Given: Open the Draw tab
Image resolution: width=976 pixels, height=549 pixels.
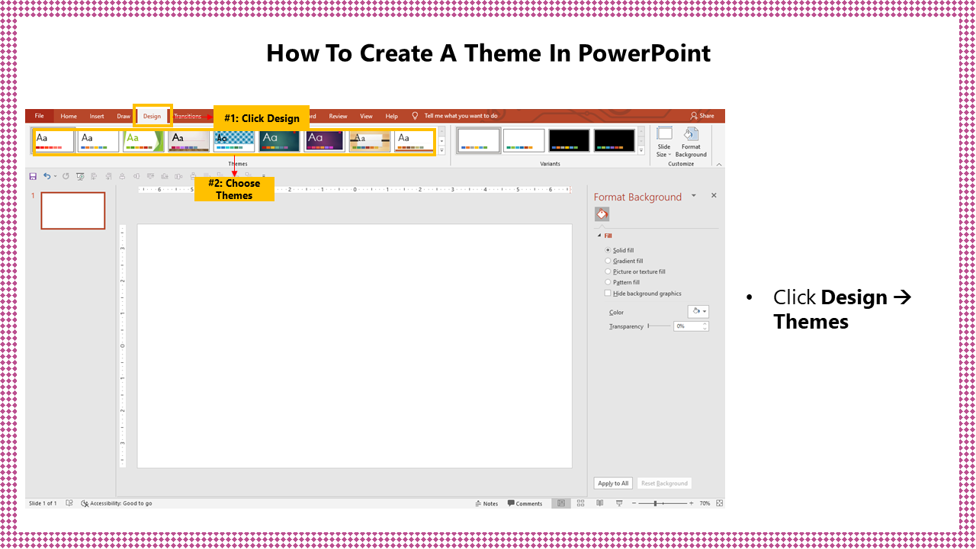Looking at the screenshot, I should [x=124, y=116].
